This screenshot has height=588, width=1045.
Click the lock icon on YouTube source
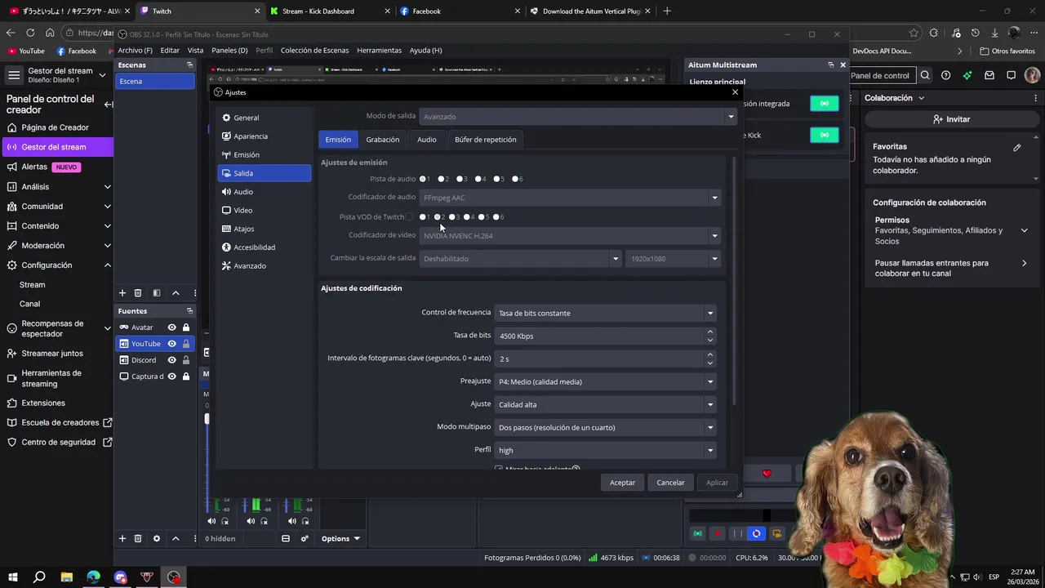click(186, 344)
